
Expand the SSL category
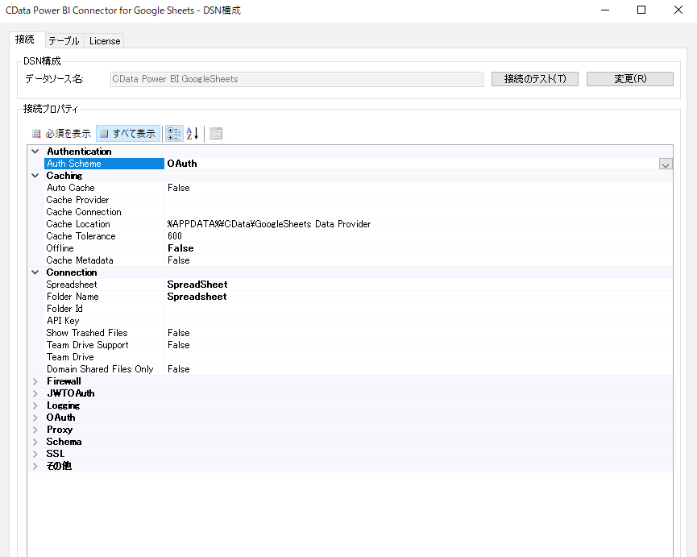click(35, 454)
